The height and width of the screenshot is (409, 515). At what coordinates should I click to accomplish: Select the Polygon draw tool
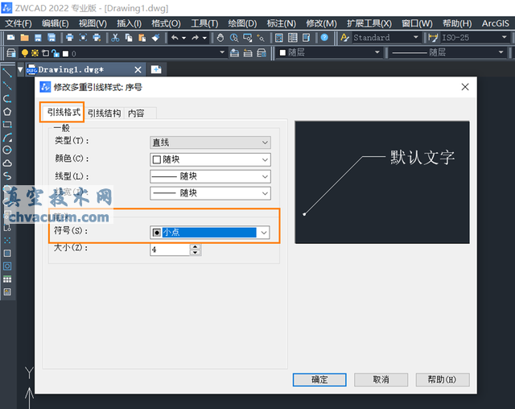[7, 112]
